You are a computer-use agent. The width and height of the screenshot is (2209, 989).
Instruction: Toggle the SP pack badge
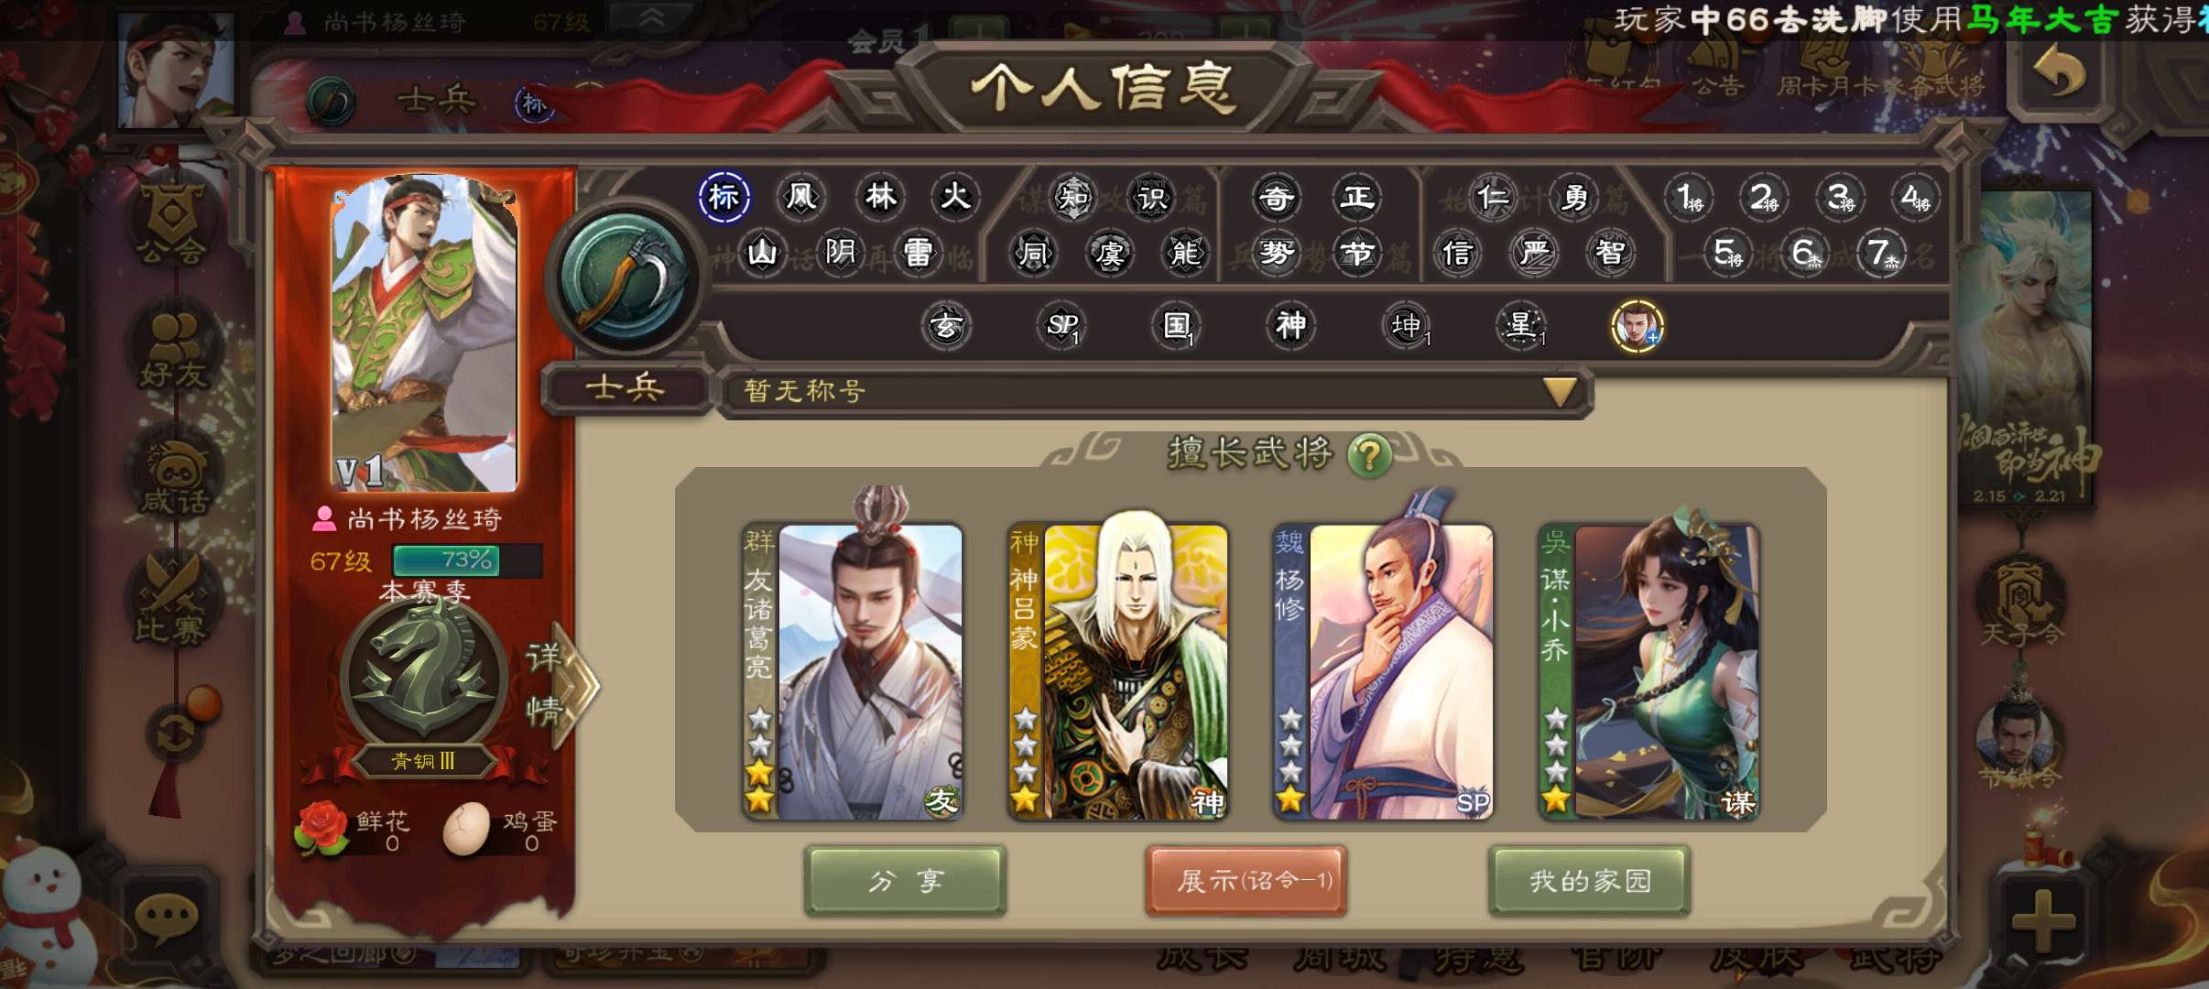point(1062,324)
